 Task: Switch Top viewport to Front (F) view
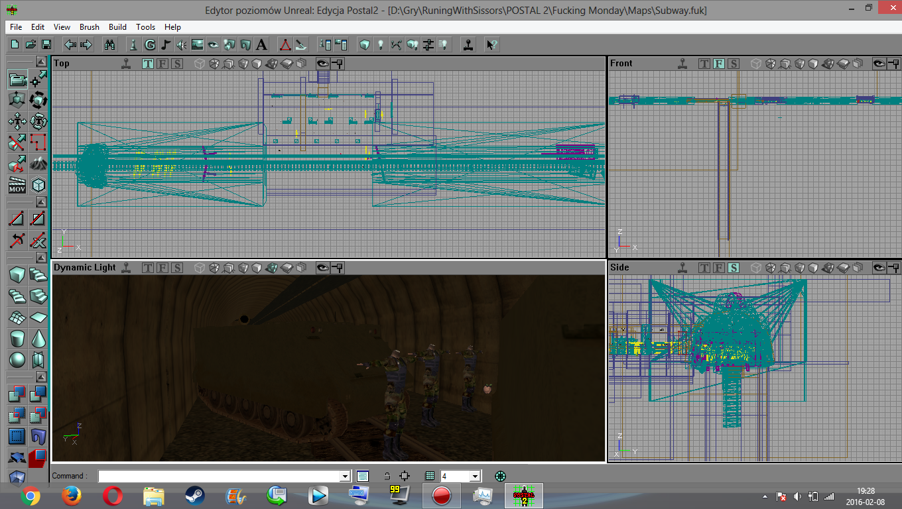(162, 64)
